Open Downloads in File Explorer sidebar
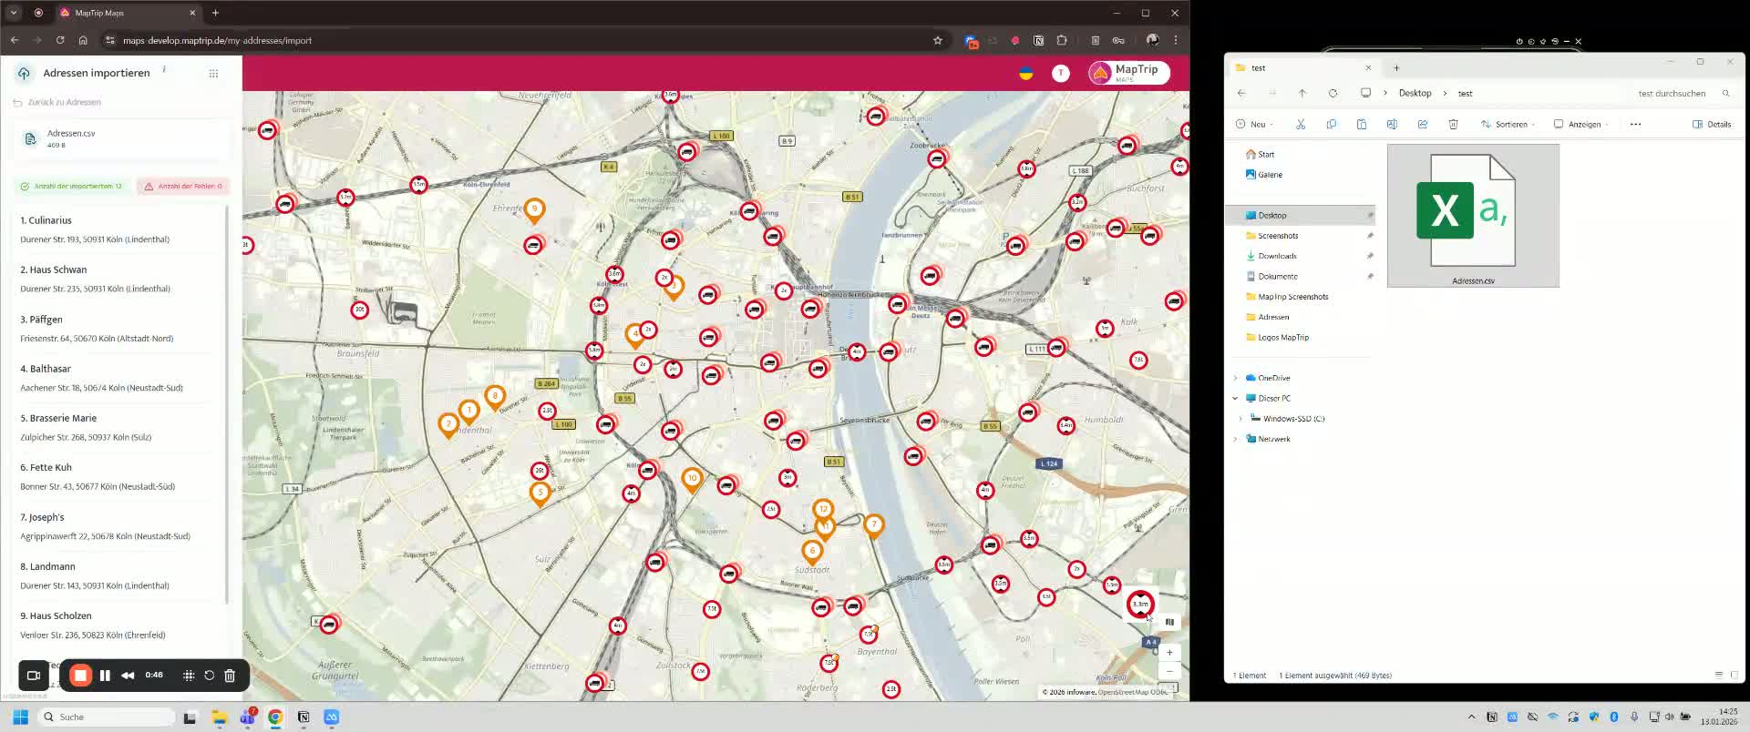Image resolution: width=1750 pixels, height=732 pixels. point(1277,256)
